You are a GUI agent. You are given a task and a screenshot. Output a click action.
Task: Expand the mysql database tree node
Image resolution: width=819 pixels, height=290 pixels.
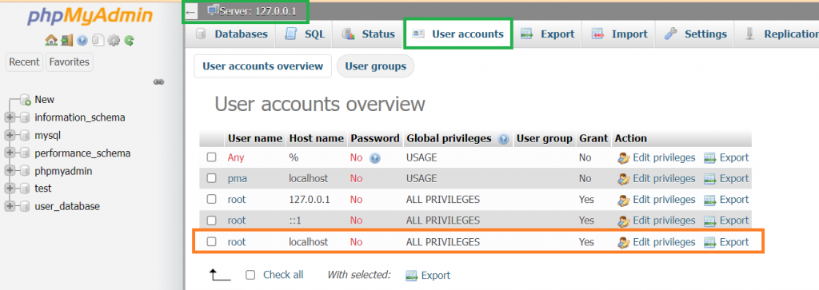click(10, 136)
